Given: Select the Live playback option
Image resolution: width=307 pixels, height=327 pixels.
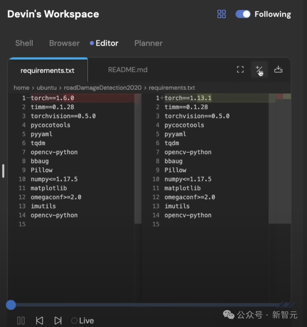Looking at the screenshot, I should click(82, 320).
